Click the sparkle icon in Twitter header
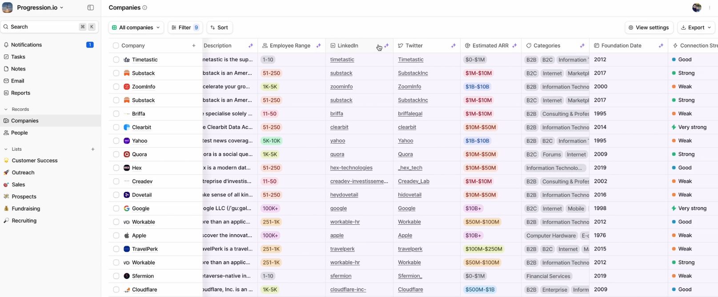 (453, 46)
